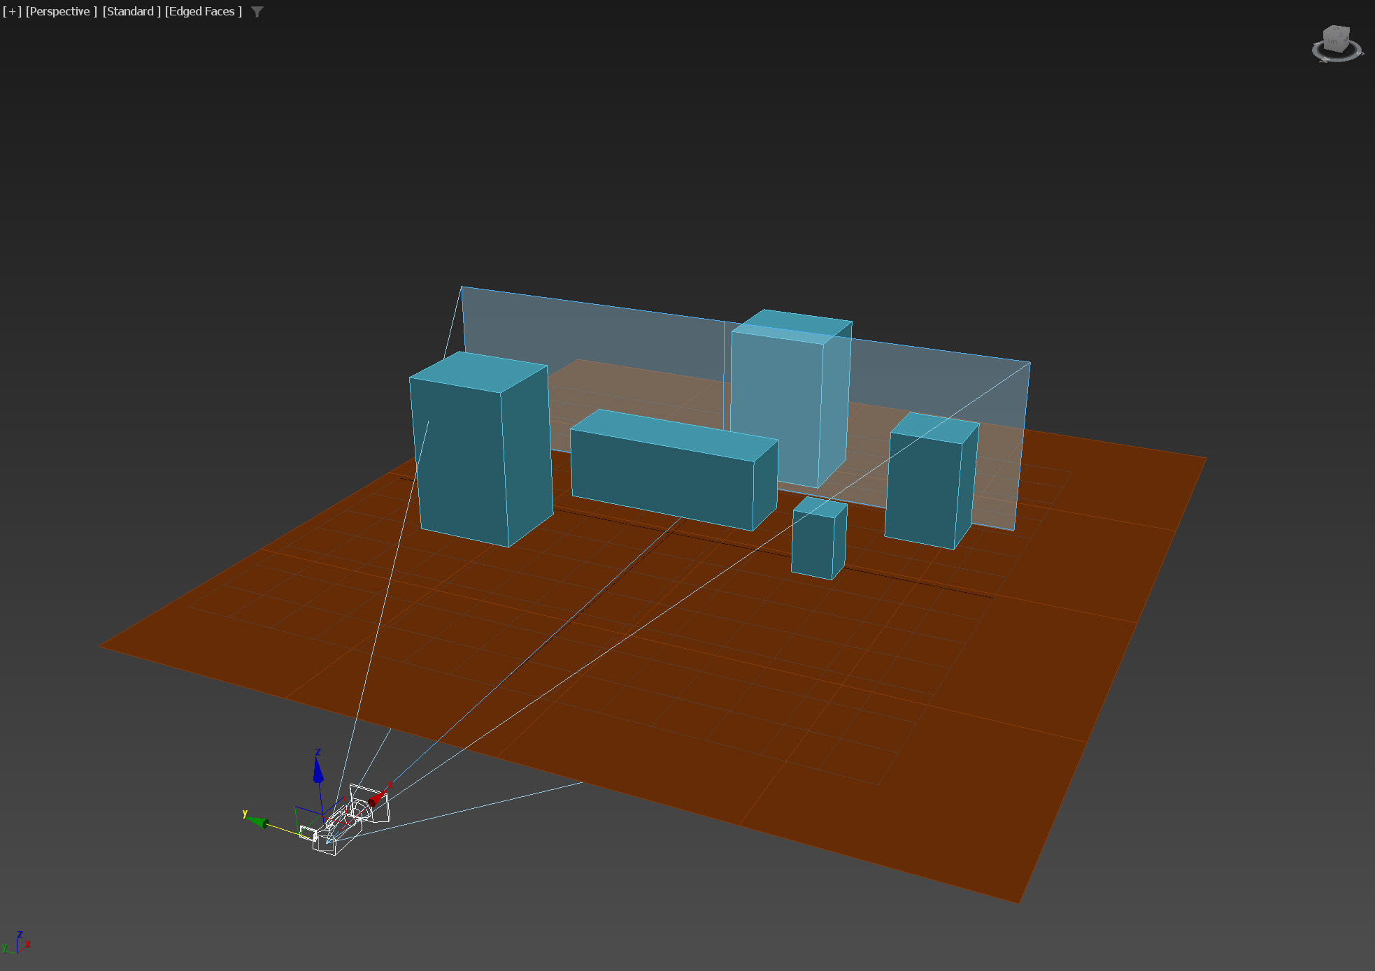Select the small box in front
1375x971 pixels.
813,545
